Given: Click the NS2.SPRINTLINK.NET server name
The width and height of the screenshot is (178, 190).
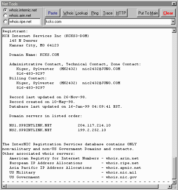Looking at the screenshot, I should coord(31,130).
